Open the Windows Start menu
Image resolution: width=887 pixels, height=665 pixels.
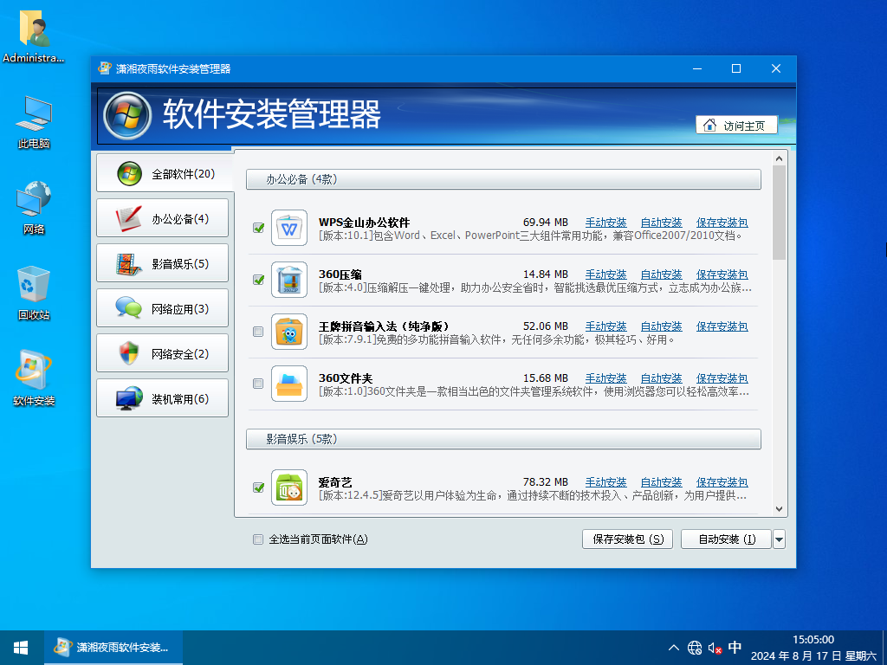pos(22,648)
